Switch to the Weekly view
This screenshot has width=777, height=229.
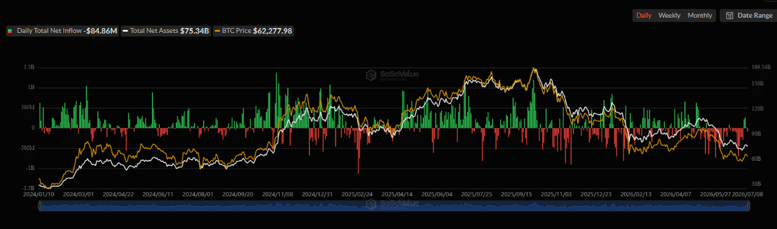tap(670, 16)
